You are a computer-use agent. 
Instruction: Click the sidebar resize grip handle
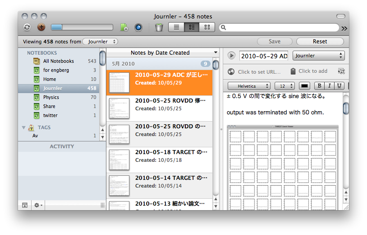(102, 205)
